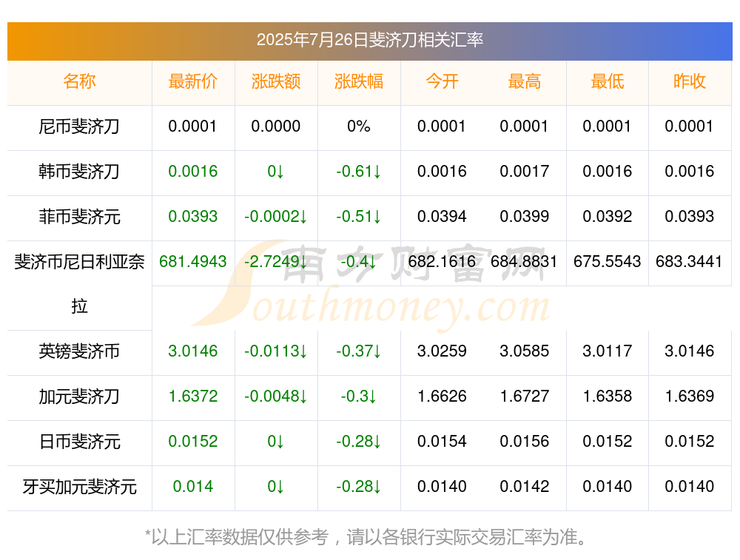Click high value 0.0156

[x=525, y=441]
